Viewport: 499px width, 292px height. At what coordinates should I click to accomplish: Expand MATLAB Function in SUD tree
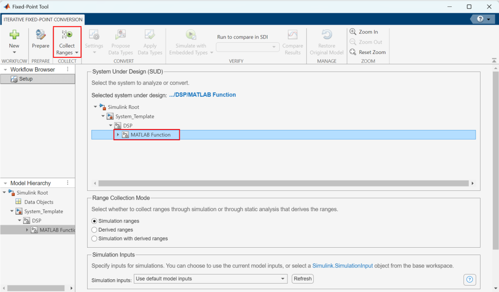point(118,135)
